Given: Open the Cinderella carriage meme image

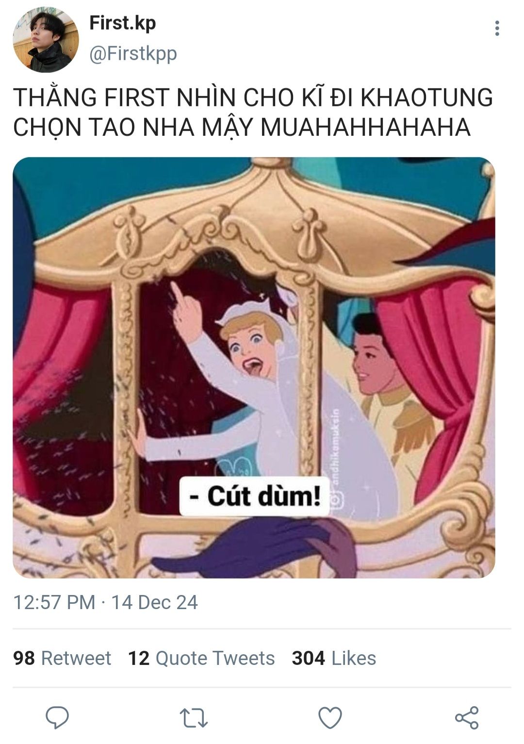Looking at the screenshot, I should (x=254, y=367).
